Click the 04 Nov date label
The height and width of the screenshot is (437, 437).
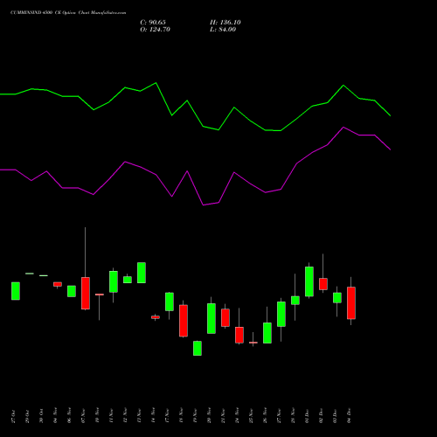pyautogui.click(x=55, y=416)
